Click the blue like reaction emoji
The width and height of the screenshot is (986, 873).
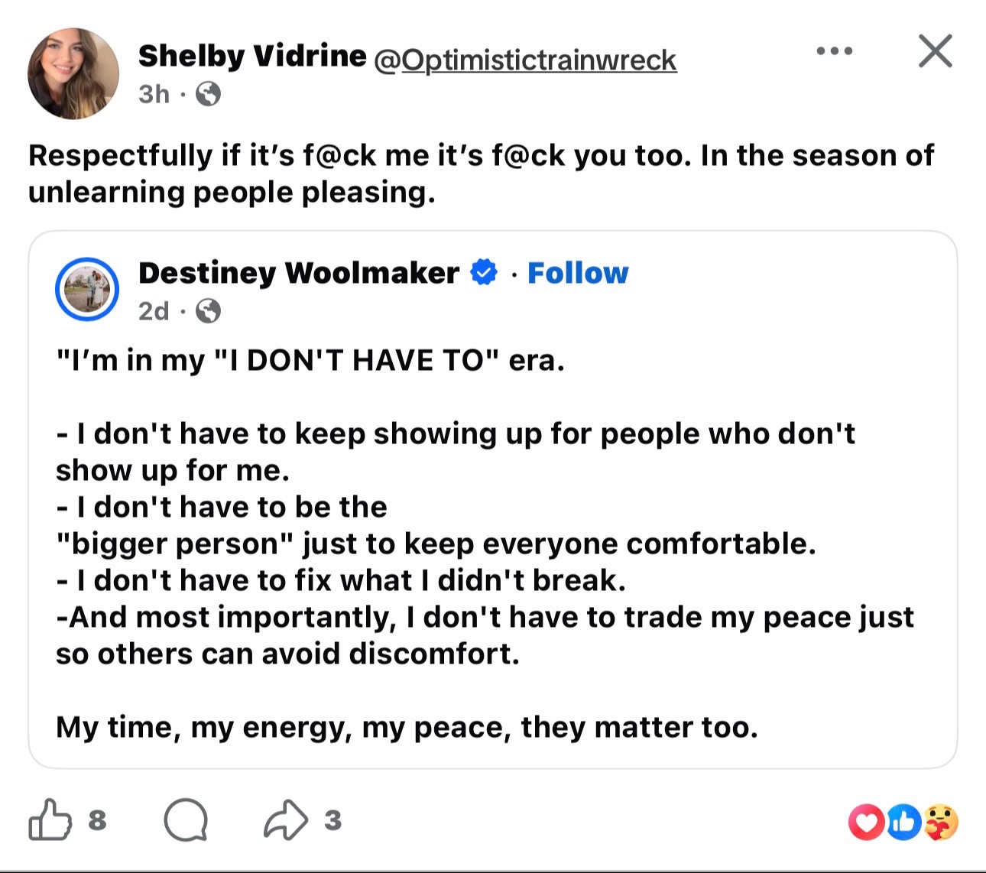[903, 822]
